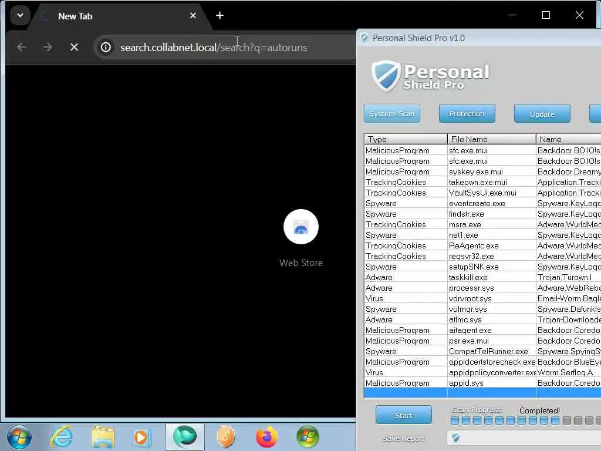Sort results by Type column
Image resolution: width=601 pixels, height=451 pixels.
pyautogui.click(x=406, y=139)
